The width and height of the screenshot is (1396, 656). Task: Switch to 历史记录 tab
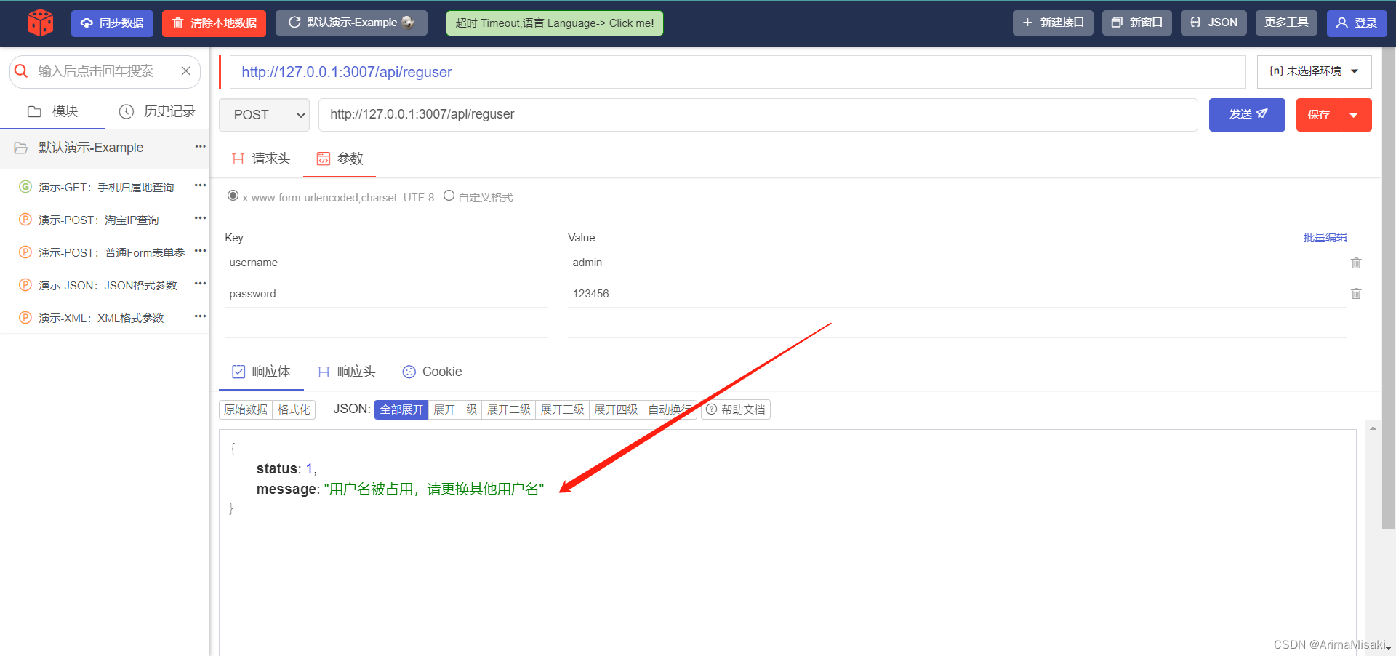pos(157,111)
